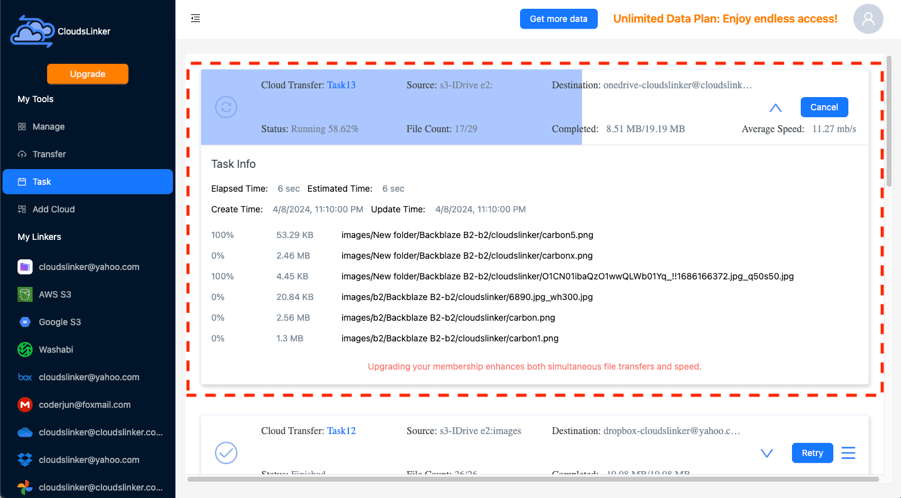Image resolution: width=901 pixels, height=498 pixels.
Task: Click the Get more data button
Action: pos(559,19)
